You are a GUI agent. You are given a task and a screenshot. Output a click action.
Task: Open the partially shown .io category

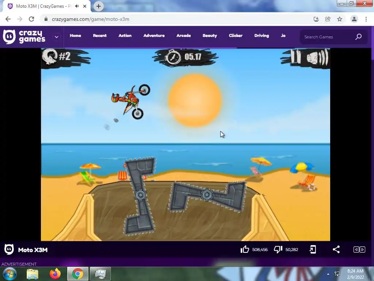click(283, 35)
